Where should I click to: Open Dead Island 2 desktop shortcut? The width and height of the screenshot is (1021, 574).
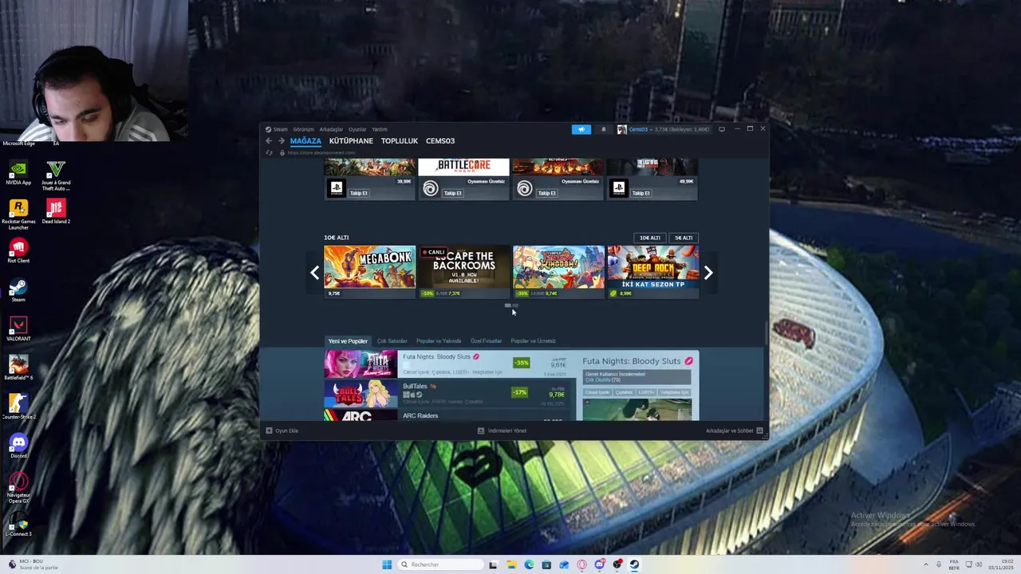[x=56, y=212]
